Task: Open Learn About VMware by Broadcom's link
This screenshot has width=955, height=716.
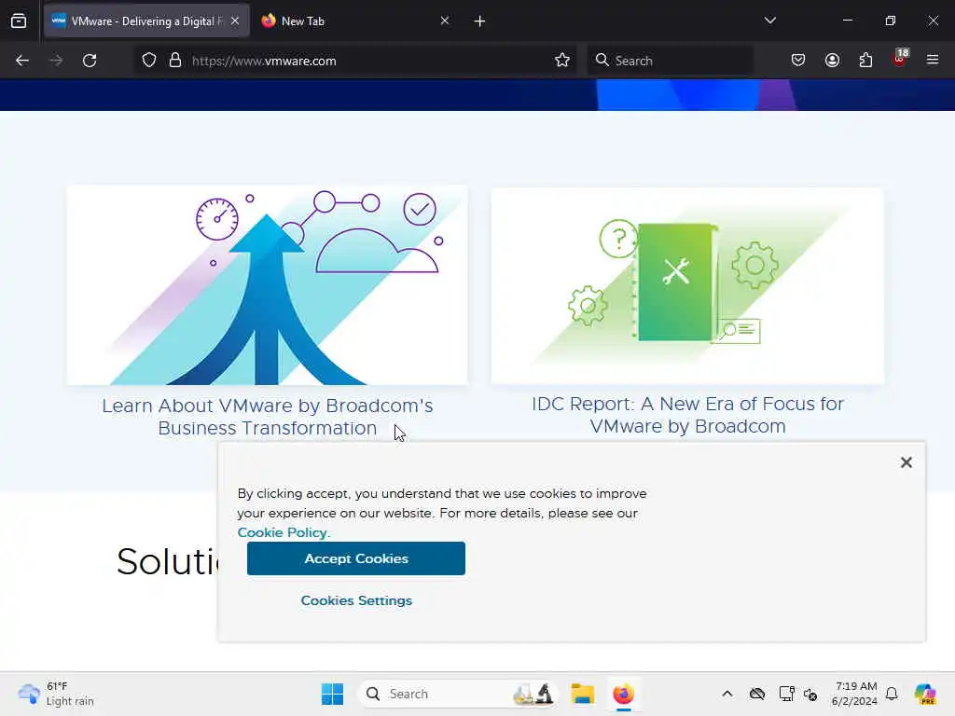Action: coord(268,417)
